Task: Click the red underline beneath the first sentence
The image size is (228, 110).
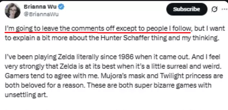Action: [98, 32]
